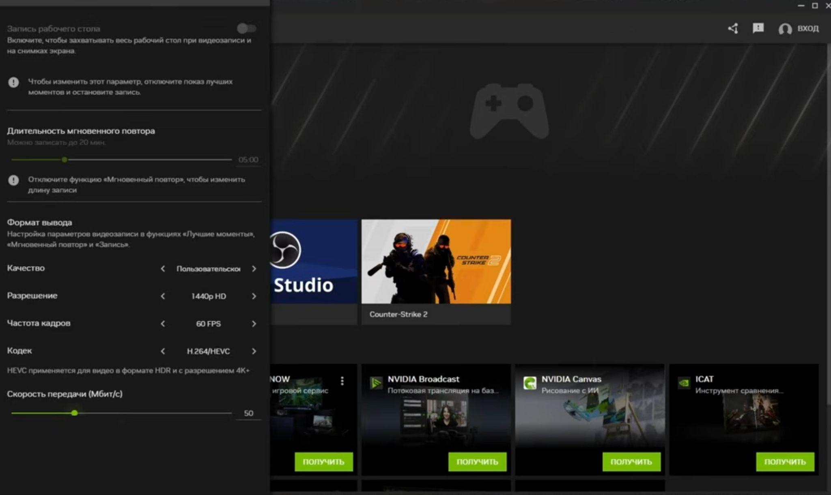Increase Разрешение with the right arrow
Viewport: 831px width, 495px height.
(x=254, y=296)
